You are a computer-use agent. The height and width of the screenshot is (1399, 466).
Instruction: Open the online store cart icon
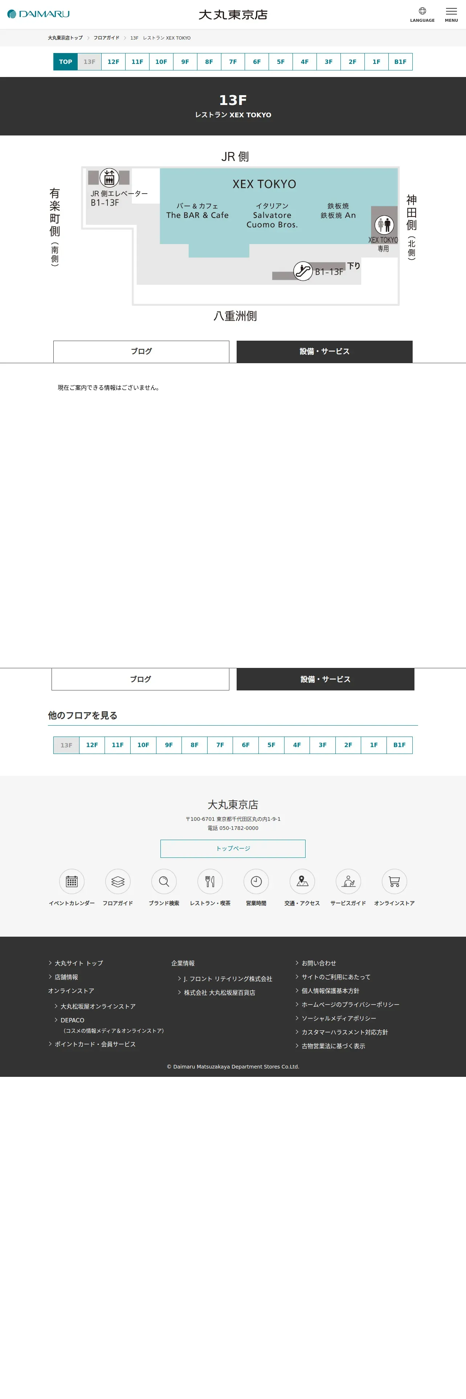395,881
